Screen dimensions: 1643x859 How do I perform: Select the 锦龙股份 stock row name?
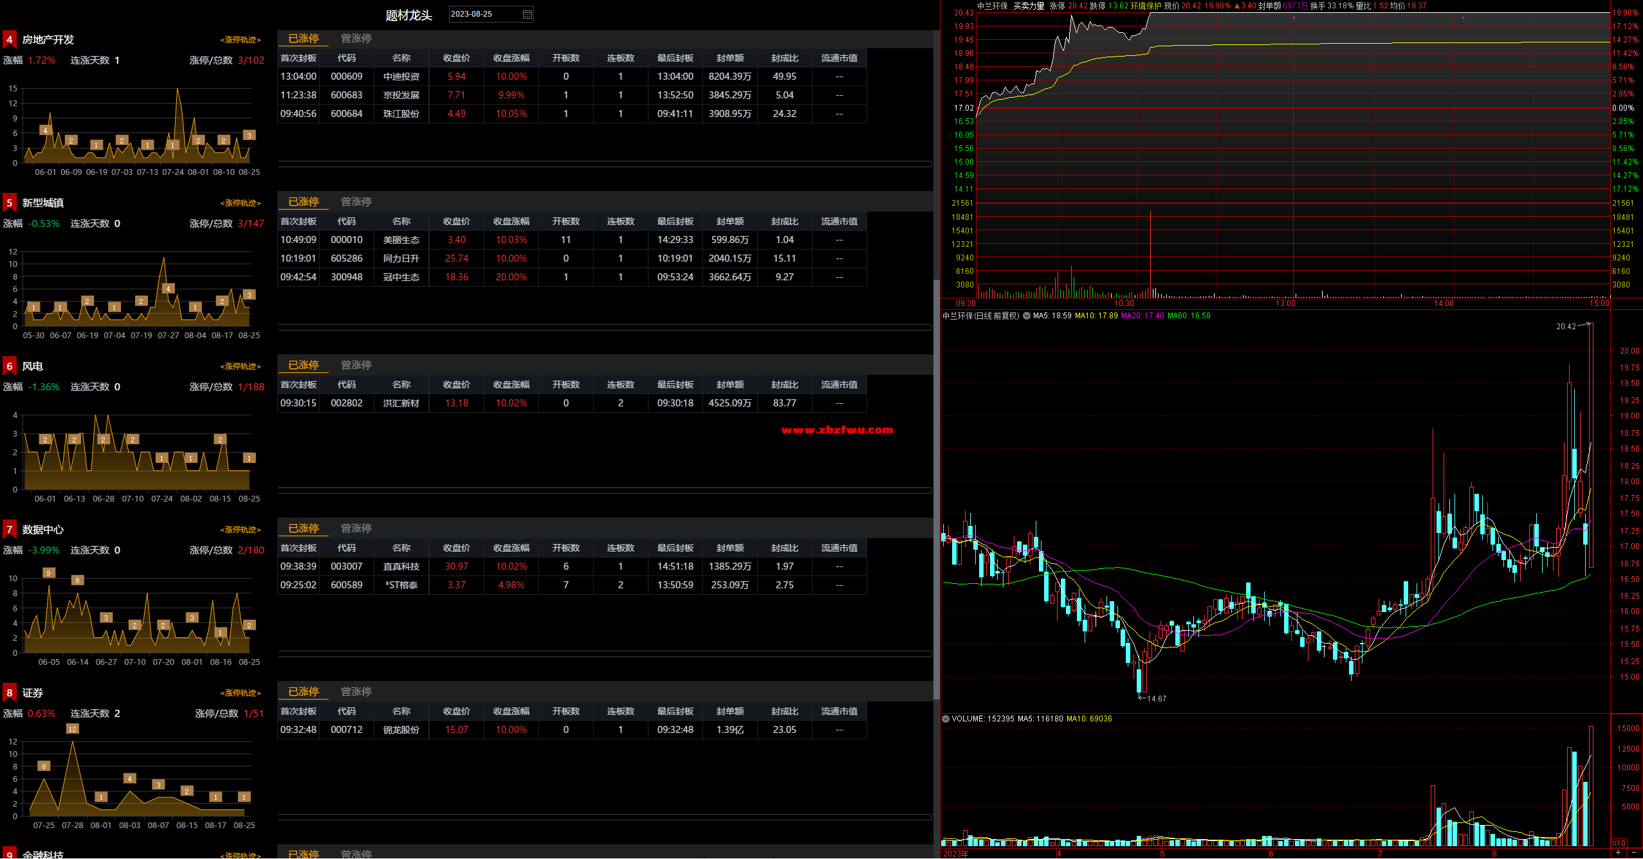point(401,730)
